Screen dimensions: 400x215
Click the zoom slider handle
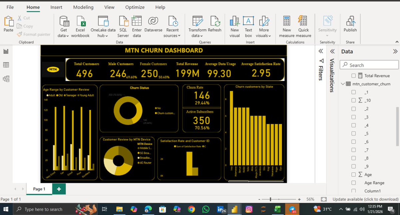coord(270,199)
